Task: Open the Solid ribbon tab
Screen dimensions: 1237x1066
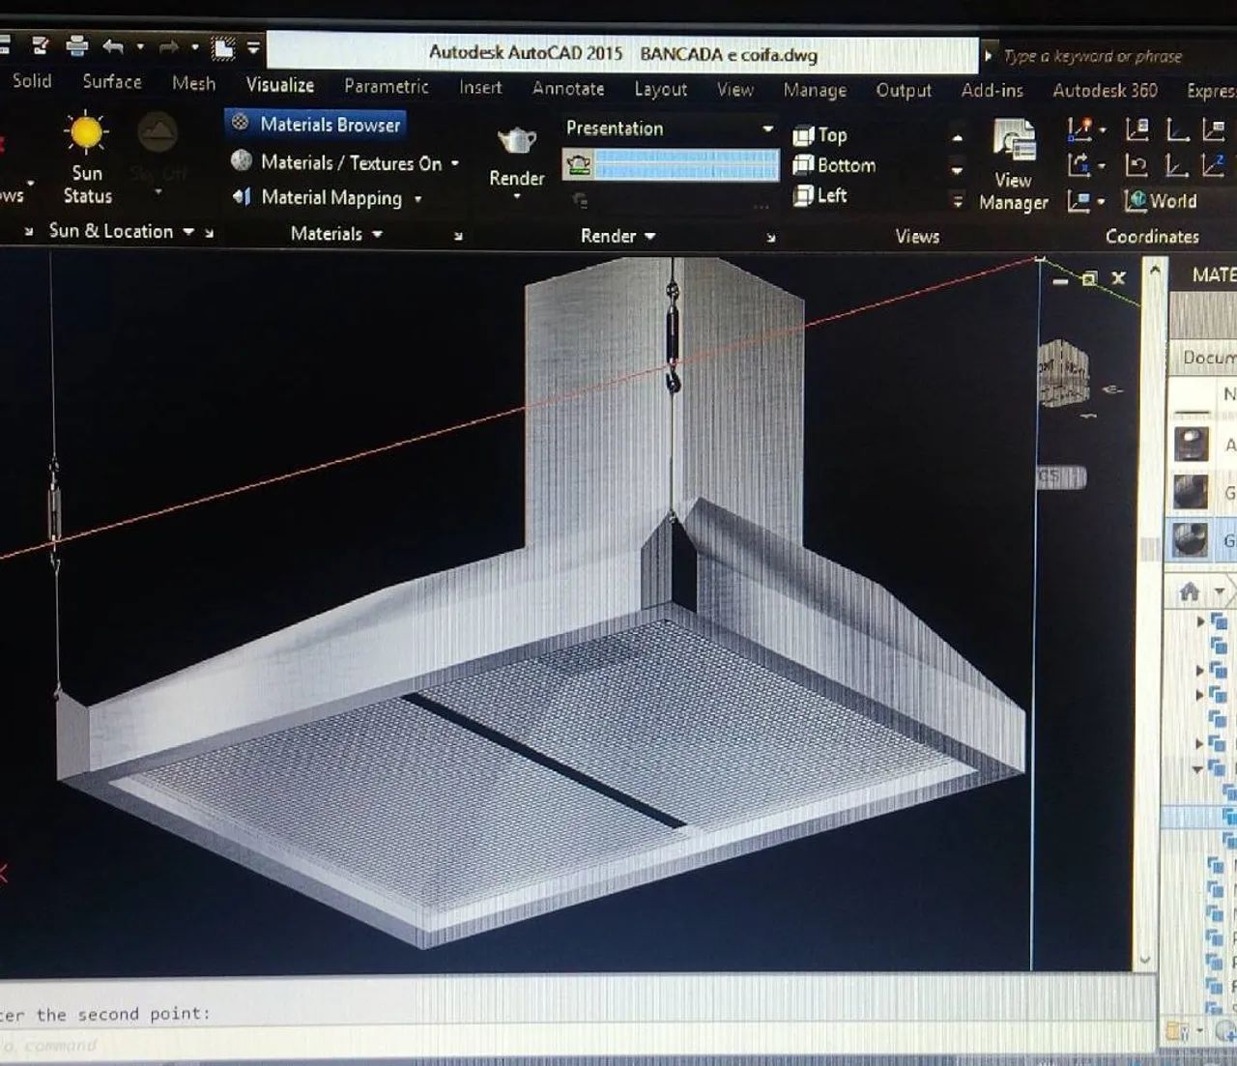Action: pos(32,81)
